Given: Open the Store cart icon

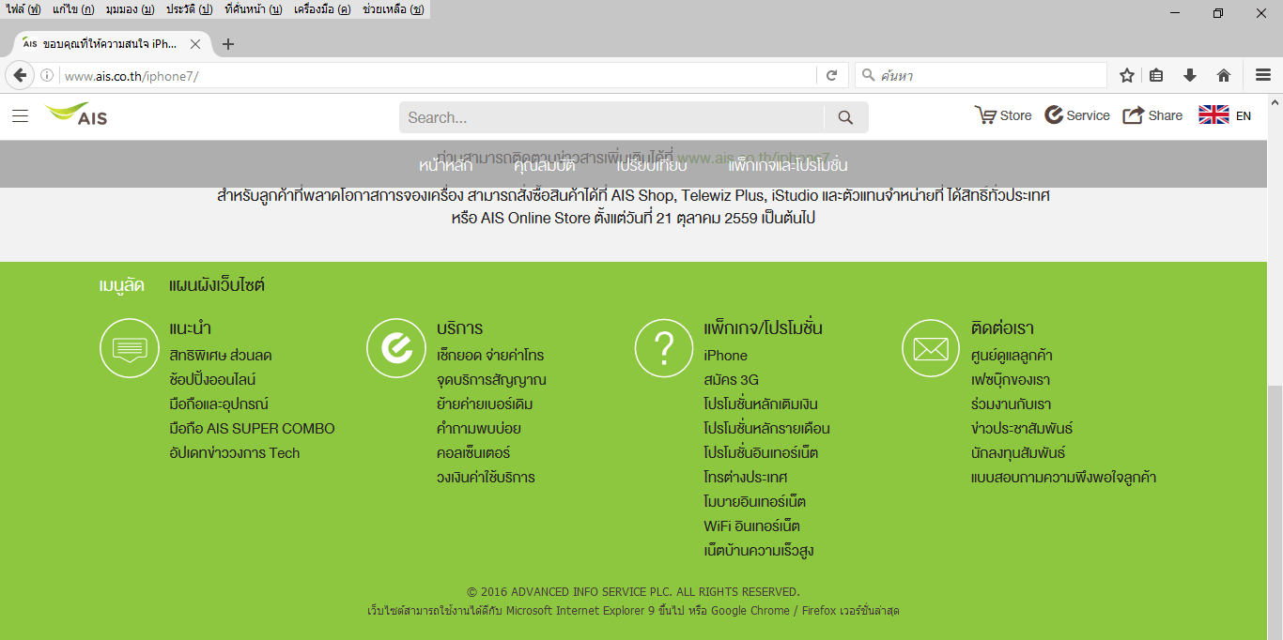Looking at the screenshot, I should click(985, 115).
